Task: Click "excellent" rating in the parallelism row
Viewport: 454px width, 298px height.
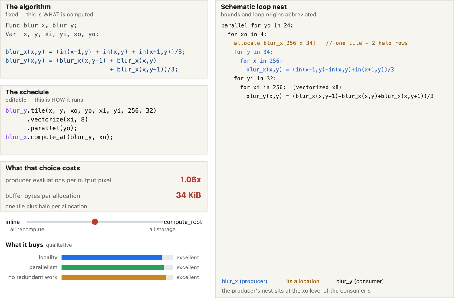Action: [188, 267]
